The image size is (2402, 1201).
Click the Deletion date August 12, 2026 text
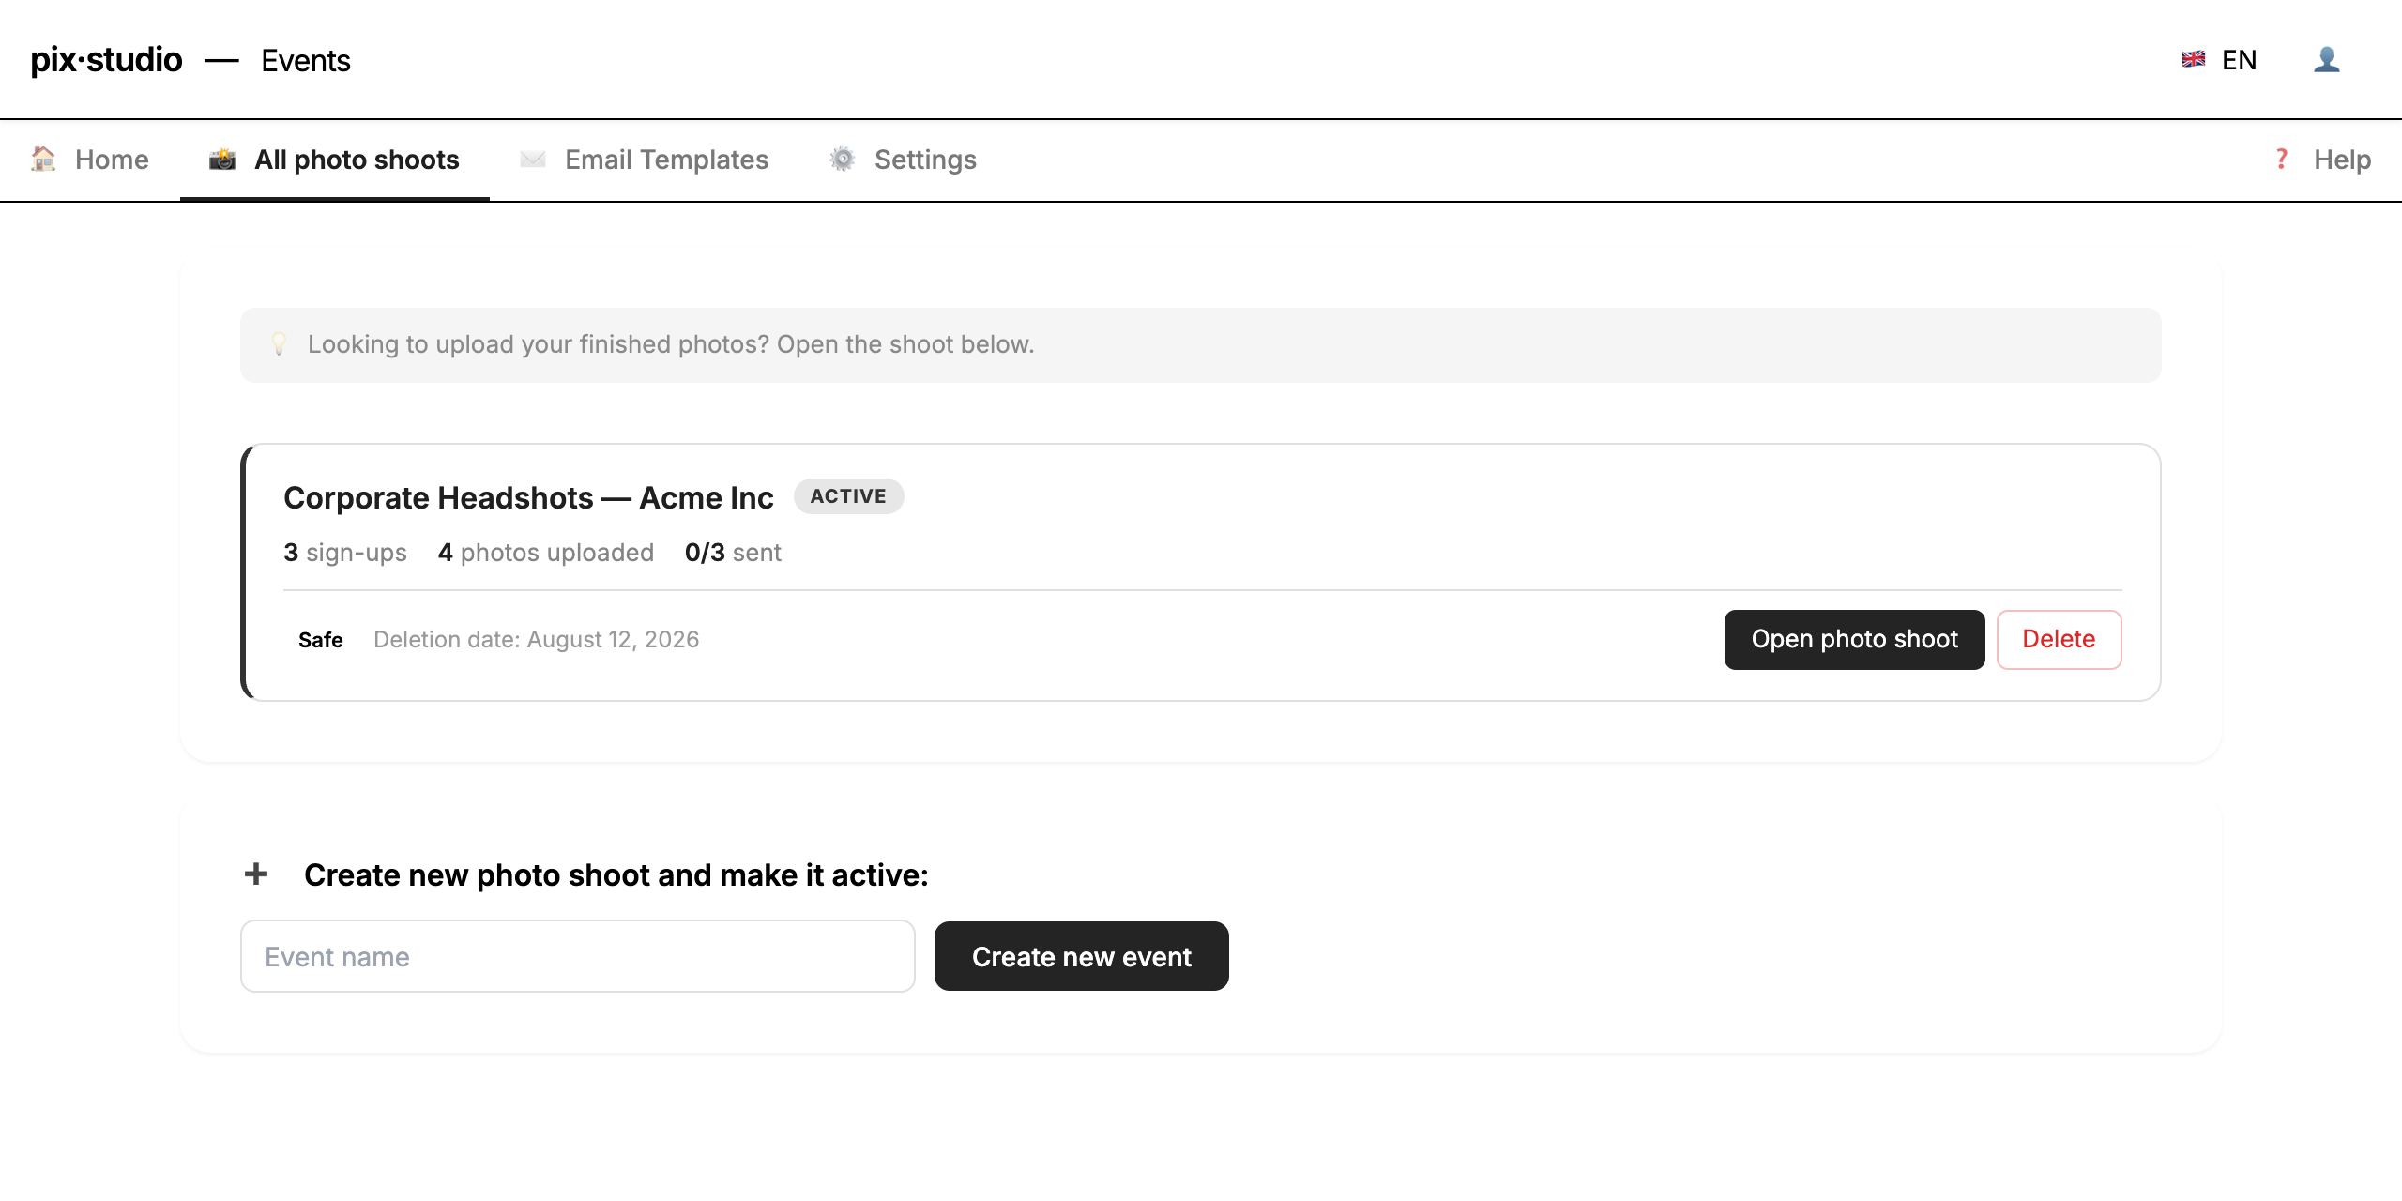(x=537, y=640)
